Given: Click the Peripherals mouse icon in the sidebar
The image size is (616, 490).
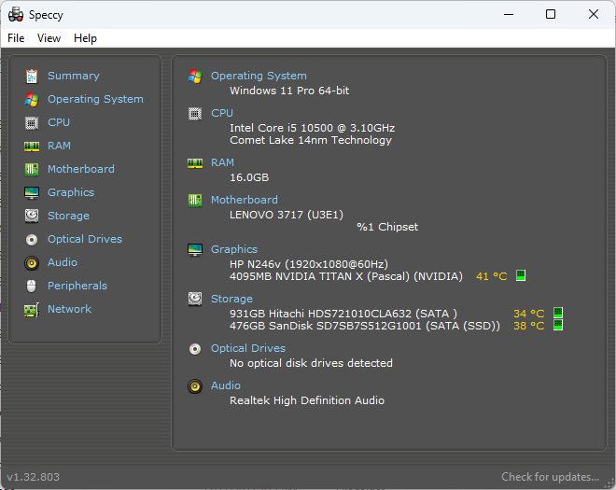Looking at the screenshot, I should point(32,286).
